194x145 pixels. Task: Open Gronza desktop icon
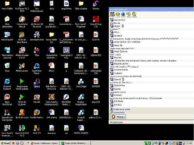96,5
